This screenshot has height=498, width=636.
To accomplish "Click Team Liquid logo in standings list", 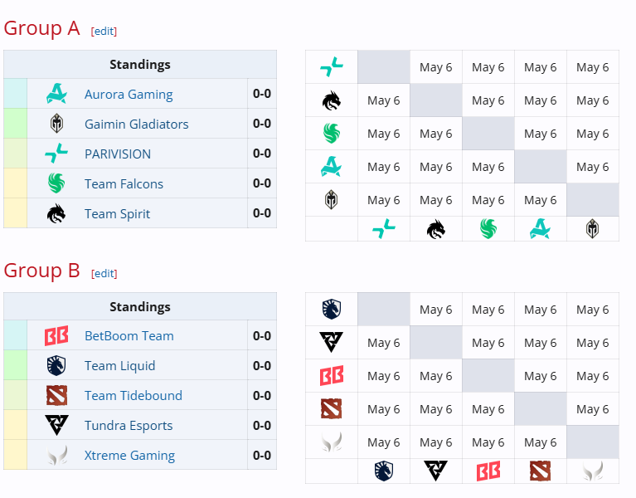I will [x=56, y=366].
